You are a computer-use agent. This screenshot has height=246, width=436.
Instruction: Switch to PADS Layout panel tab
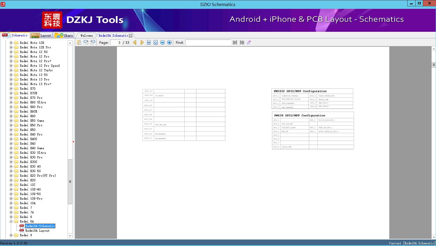click(x=41, y=36)
